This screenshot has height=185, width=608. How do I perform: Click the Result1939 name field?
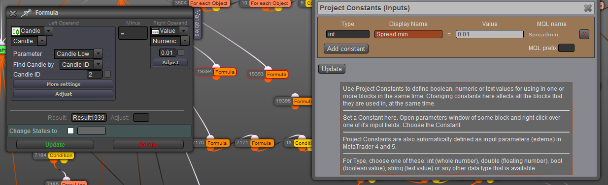(x=89, y=118)
